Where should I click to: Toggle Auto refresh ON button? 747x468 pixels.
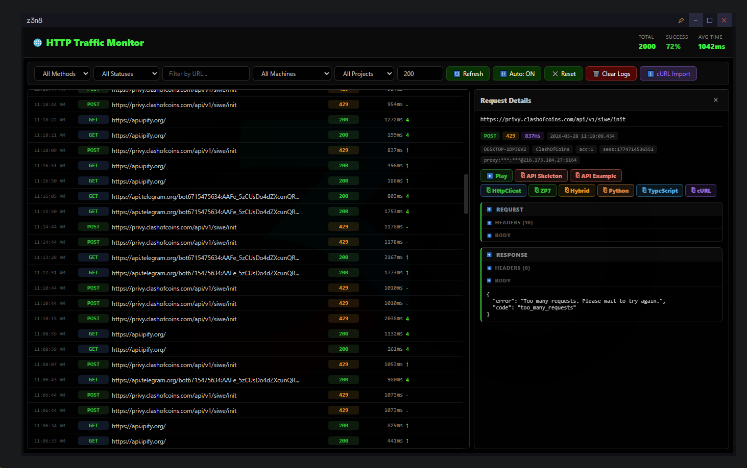coord(517,74)
